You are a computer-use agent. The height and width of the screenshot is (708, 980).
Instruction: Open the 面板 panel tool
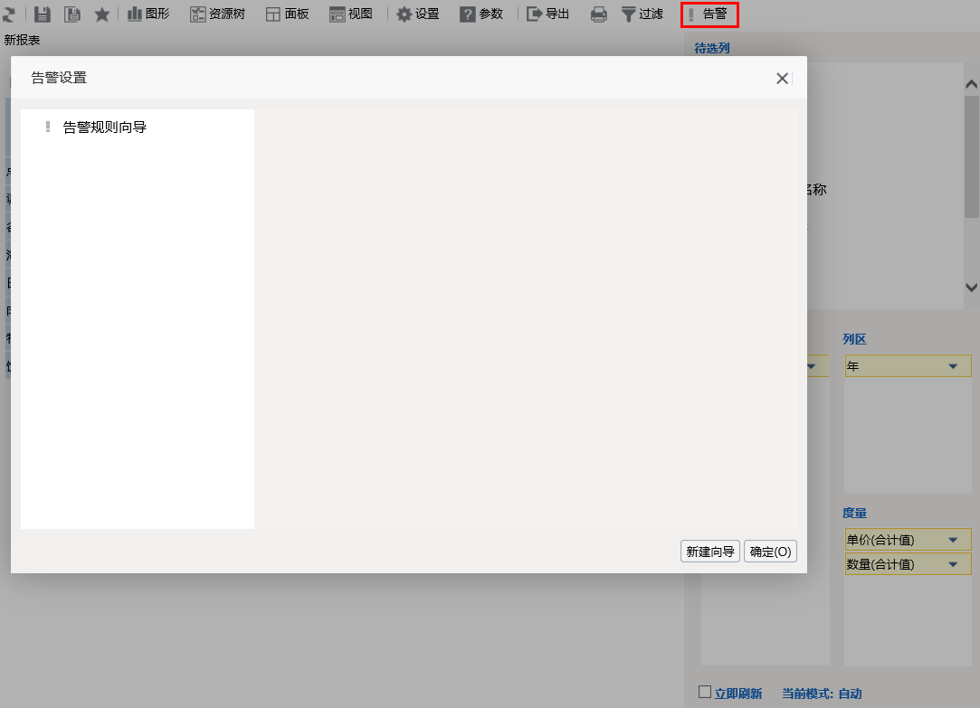(x=288, y=14)
